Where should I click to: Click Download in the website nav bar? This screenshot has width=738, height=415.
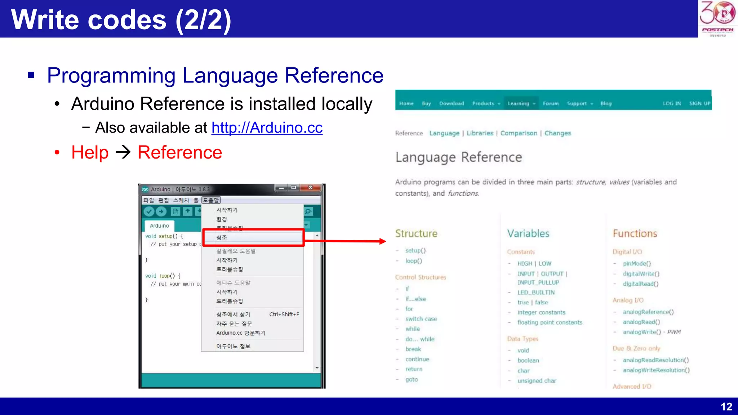(452, 103)
